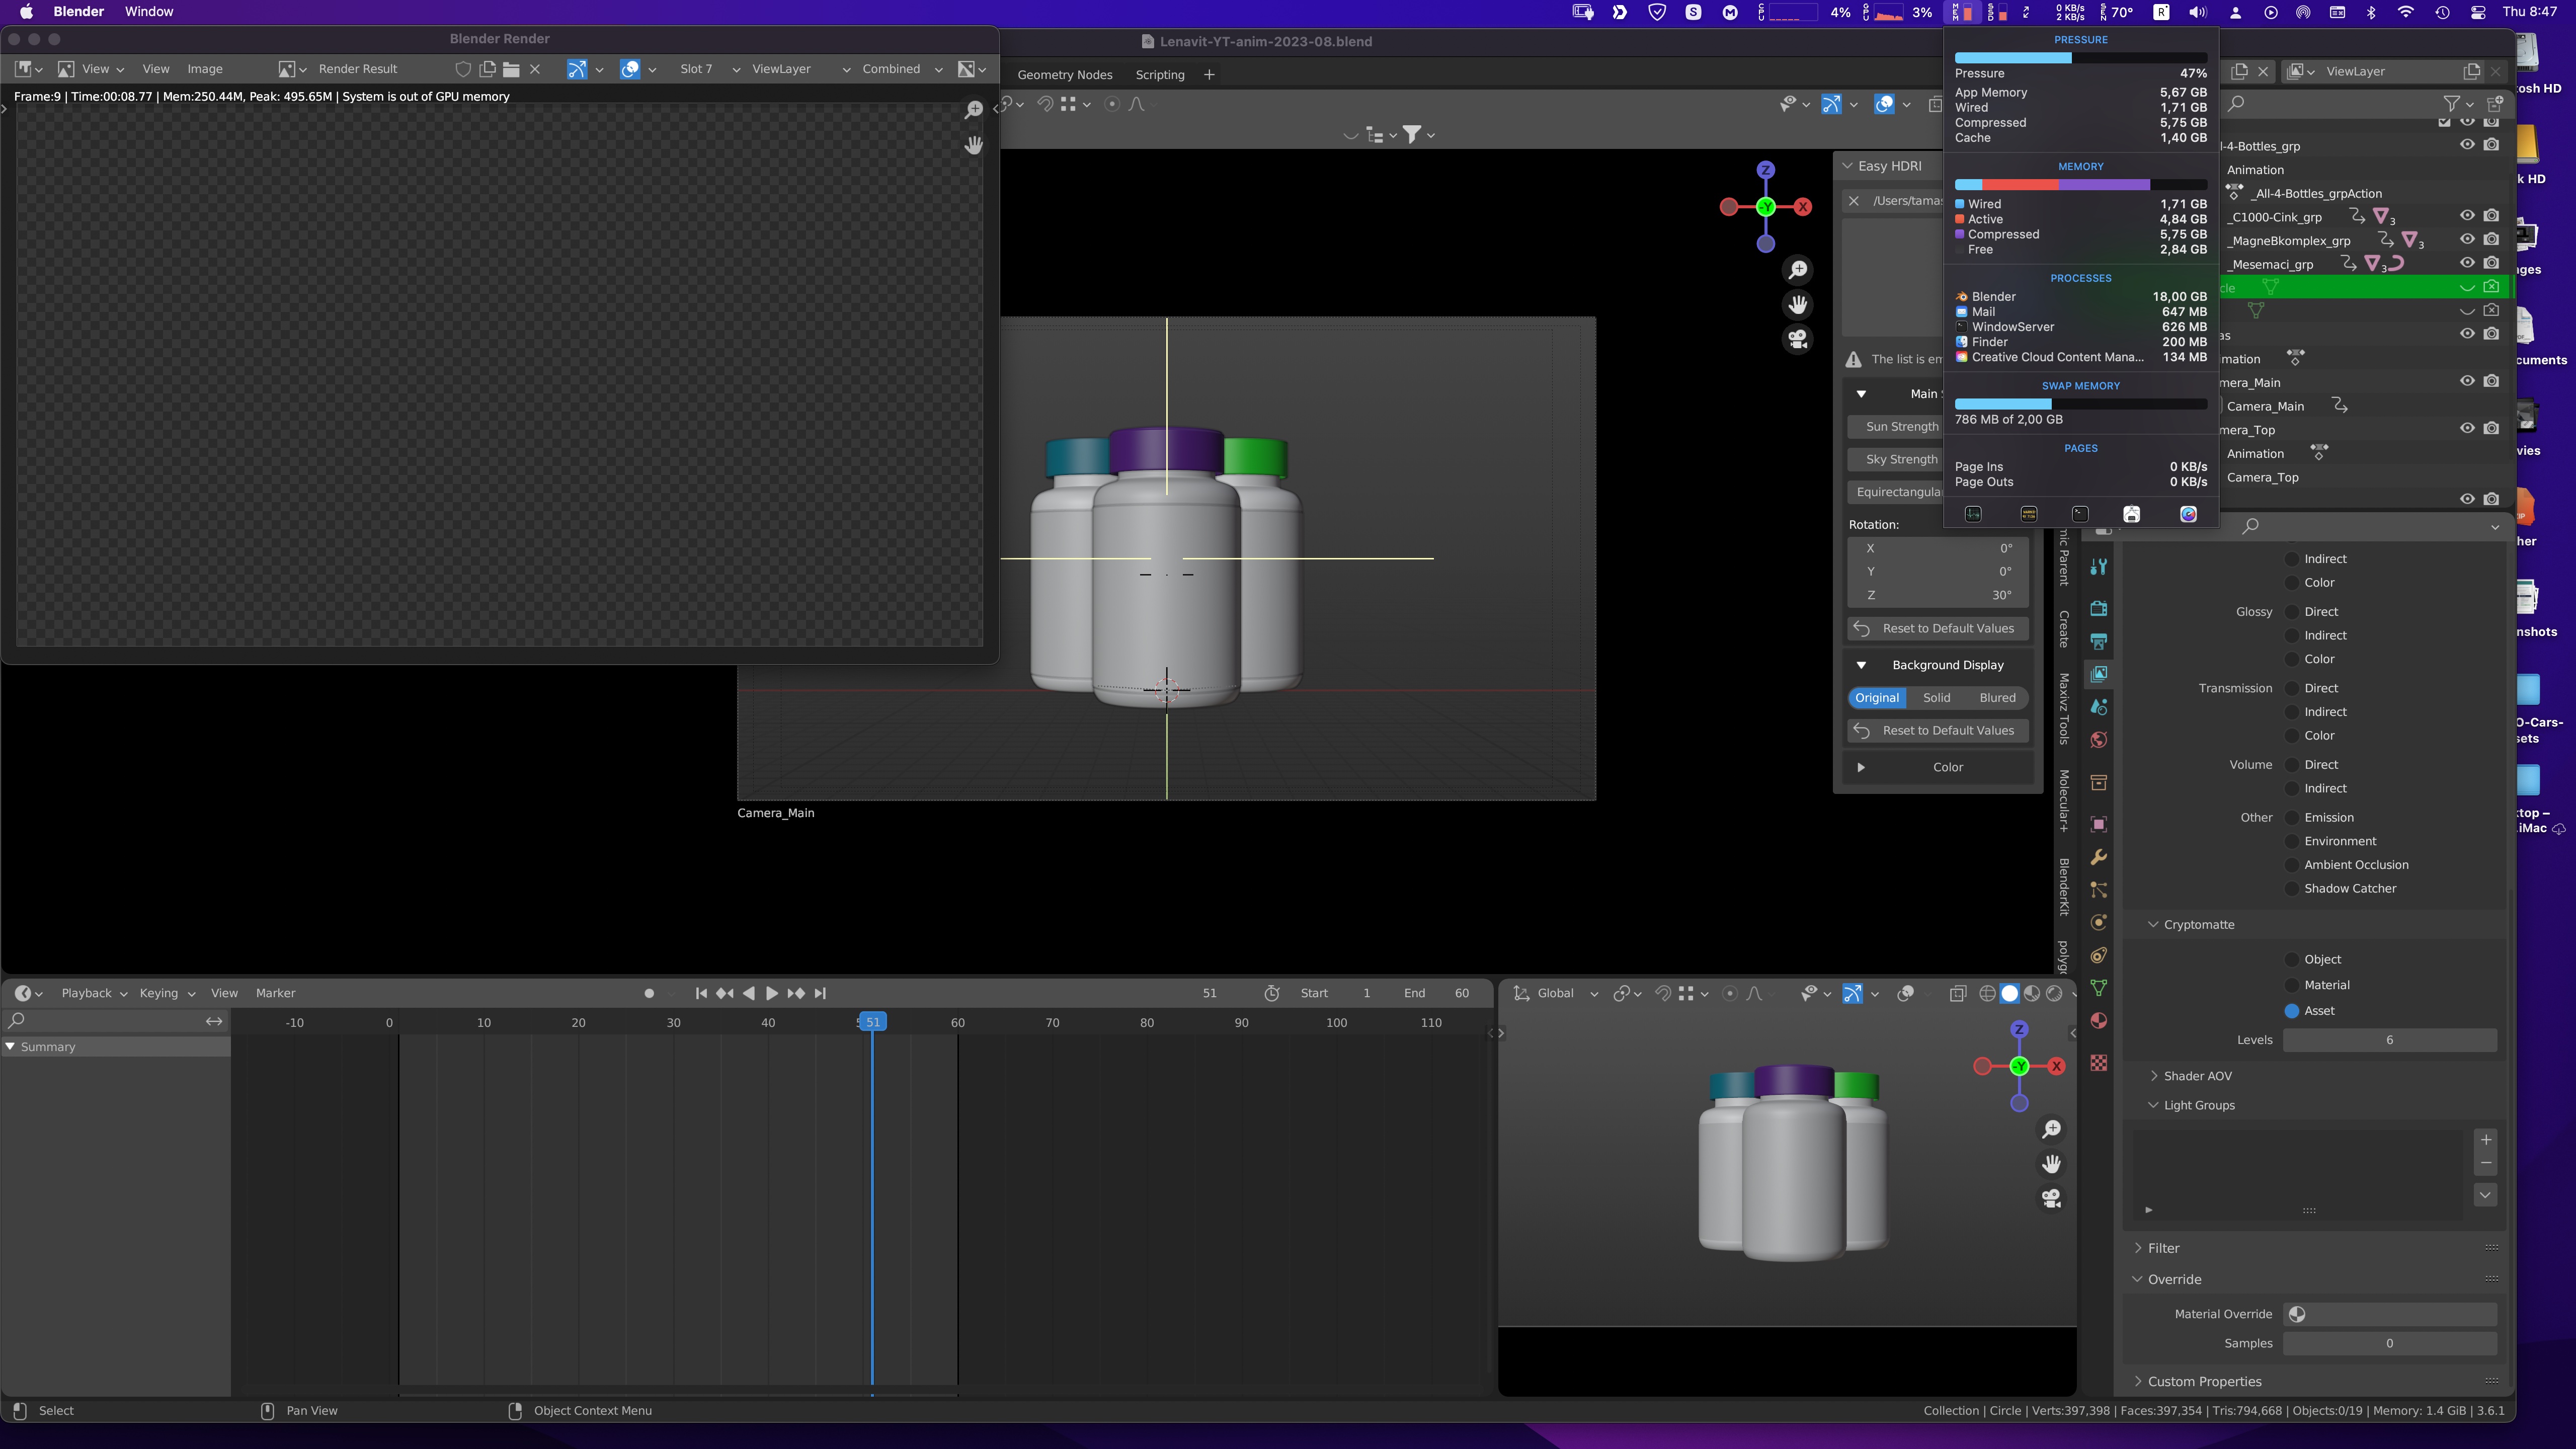Open the Modifier Properties wrench icon
This screenshot has height=1449, width=2576.
coord(2098,858)
